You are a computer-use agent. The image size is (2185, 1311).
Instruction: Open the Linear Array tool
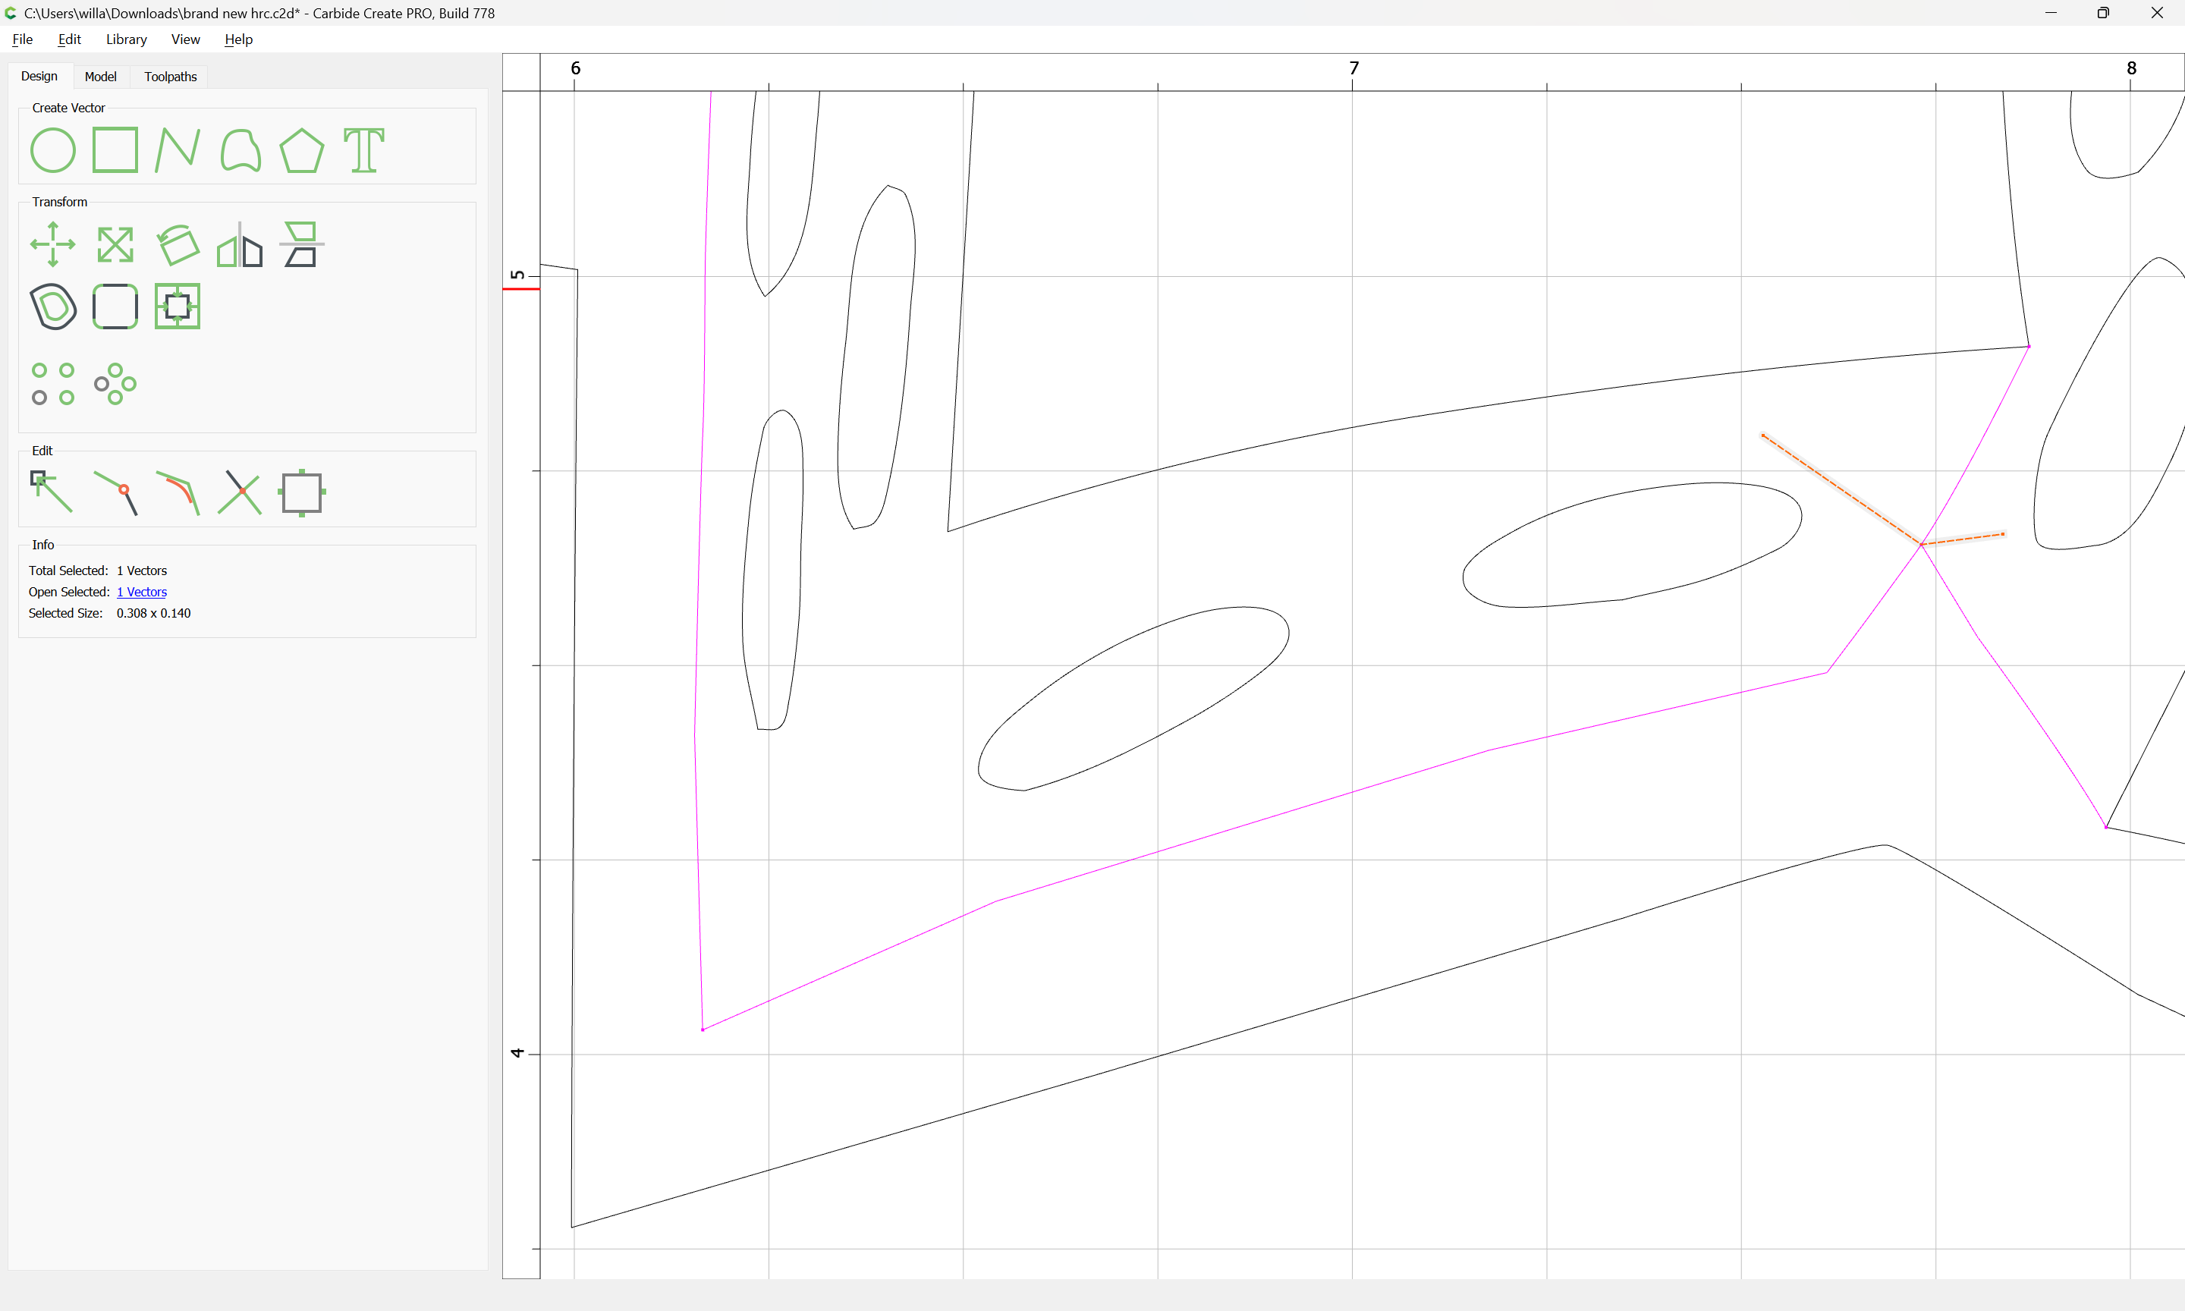tap(53, 385)
